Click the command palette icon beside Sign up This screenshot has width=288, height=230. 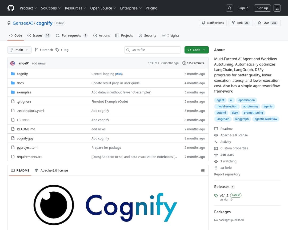277,8
